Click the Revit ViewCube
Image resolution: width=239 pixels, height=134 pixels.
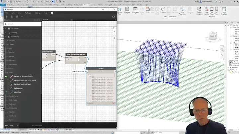coord(212,36)
